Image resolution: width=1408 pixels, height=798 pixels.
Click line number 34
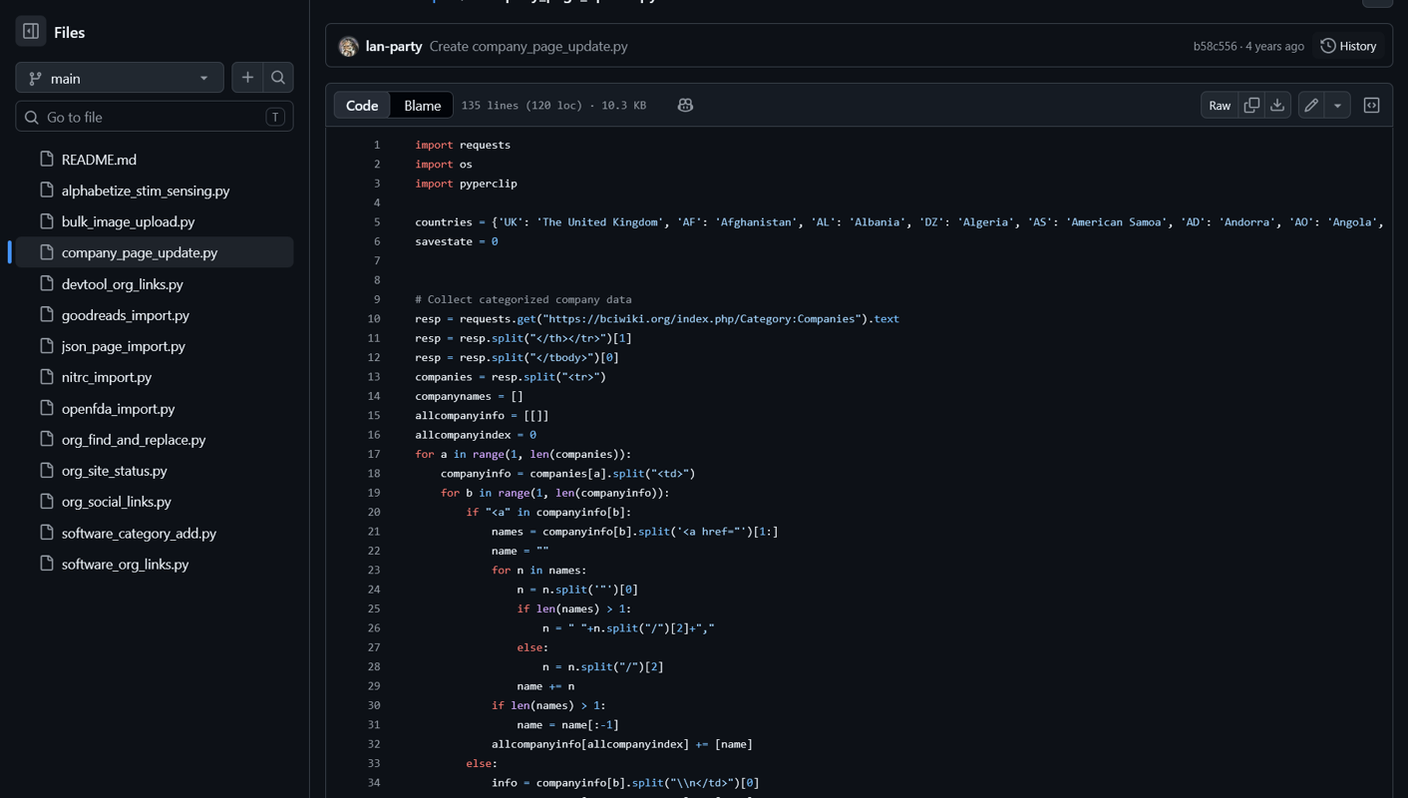374,783
